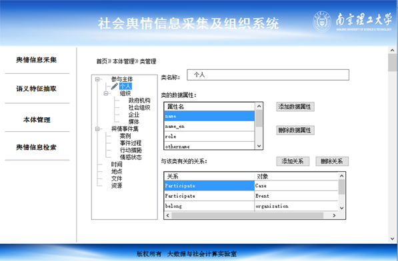Select the 地点 tree node

(x=117, y=171)
